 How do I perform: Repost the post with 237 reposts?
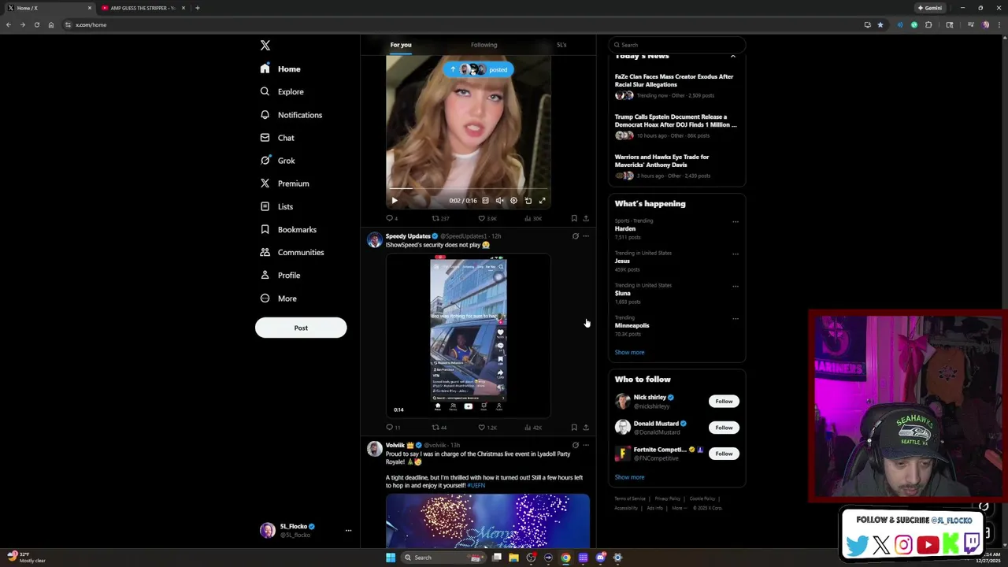pos(439,218)
